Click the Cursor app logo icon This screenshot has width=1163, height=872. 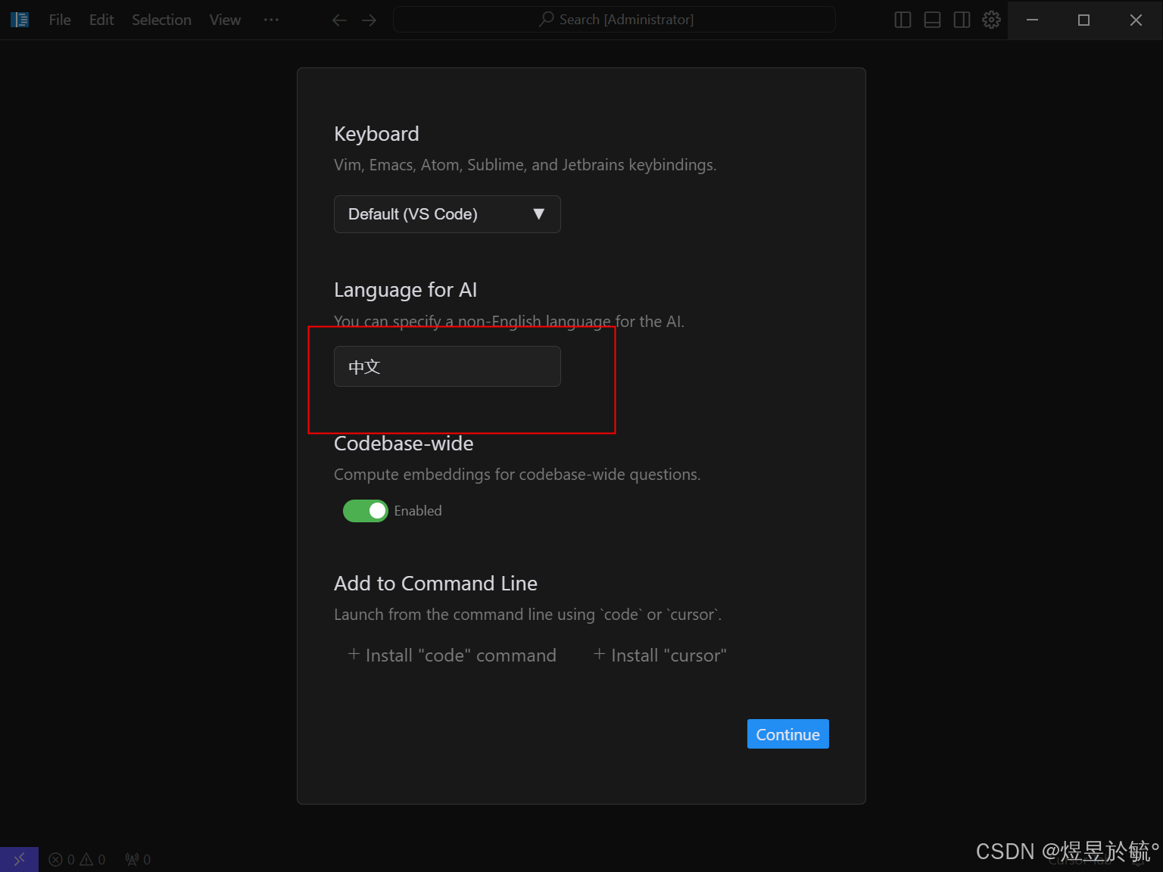point(20,20)
